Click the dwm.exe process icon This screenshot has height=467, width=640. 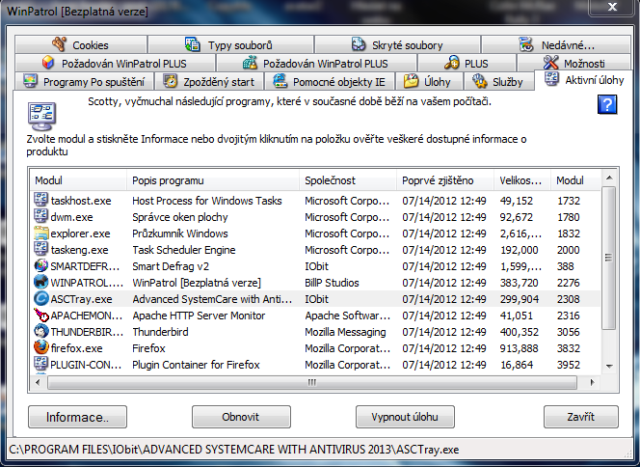pyautogui.click(x=40, y=216)
